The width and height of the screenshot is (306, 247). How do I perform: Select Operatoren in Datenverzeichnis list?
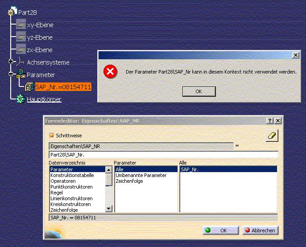(x=78, y=181)
